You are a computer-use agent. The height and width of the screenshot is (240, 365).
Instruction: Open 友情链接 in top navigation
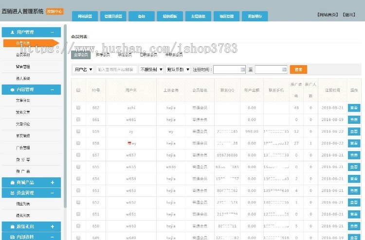pos(199,16)
